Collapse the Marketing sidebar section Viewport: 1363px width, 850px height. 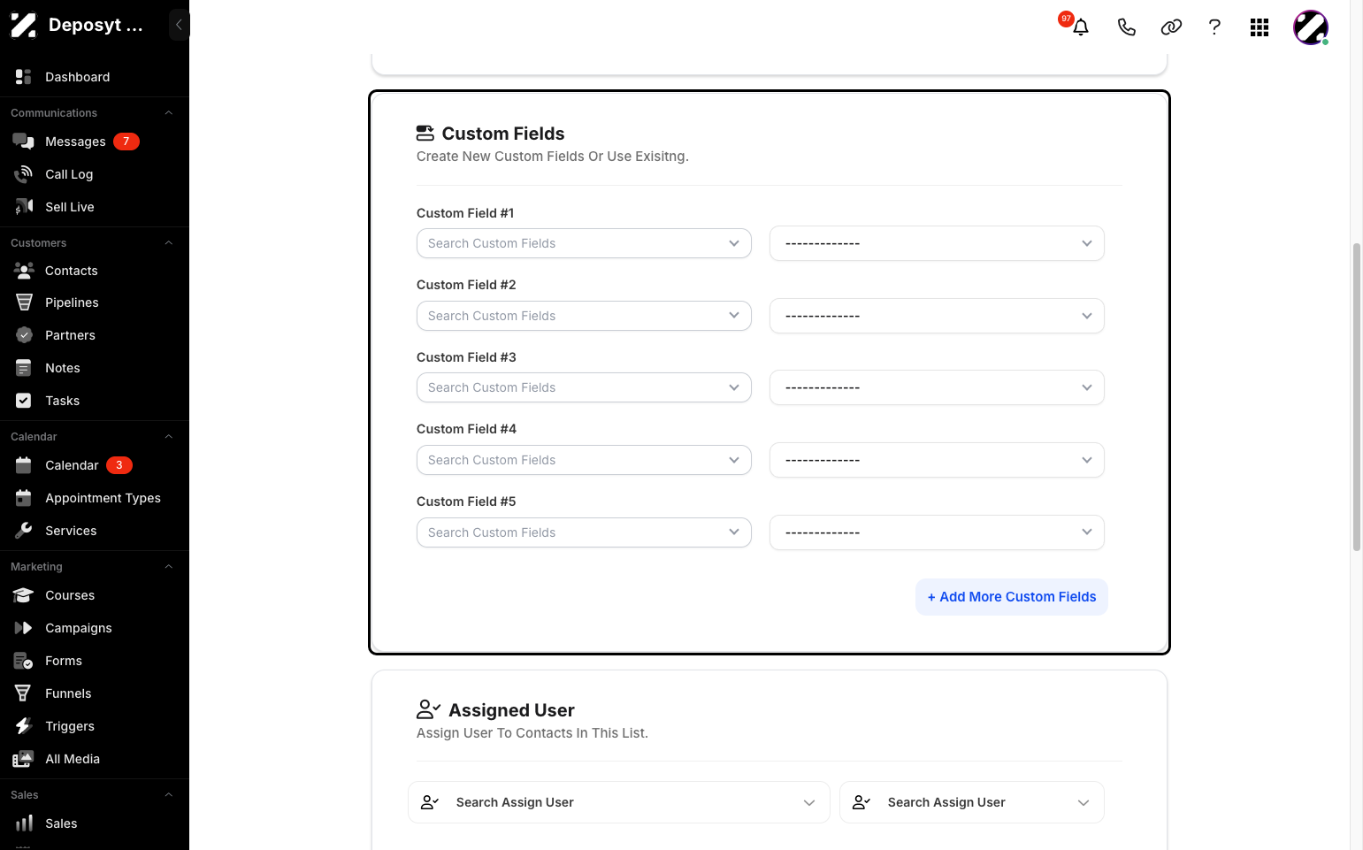pyautogui.click(x=168, y=567)
